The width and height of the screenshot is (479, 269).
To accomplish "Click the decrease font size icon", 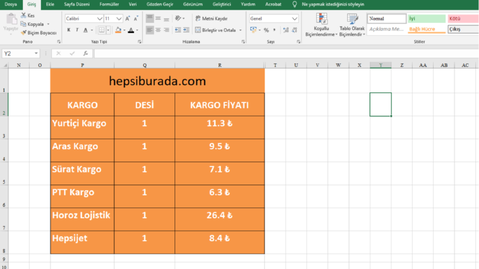I will pos(136,19).
